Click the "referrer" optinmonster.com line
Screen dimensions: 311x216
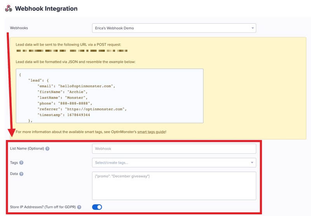tap(82, 109)
